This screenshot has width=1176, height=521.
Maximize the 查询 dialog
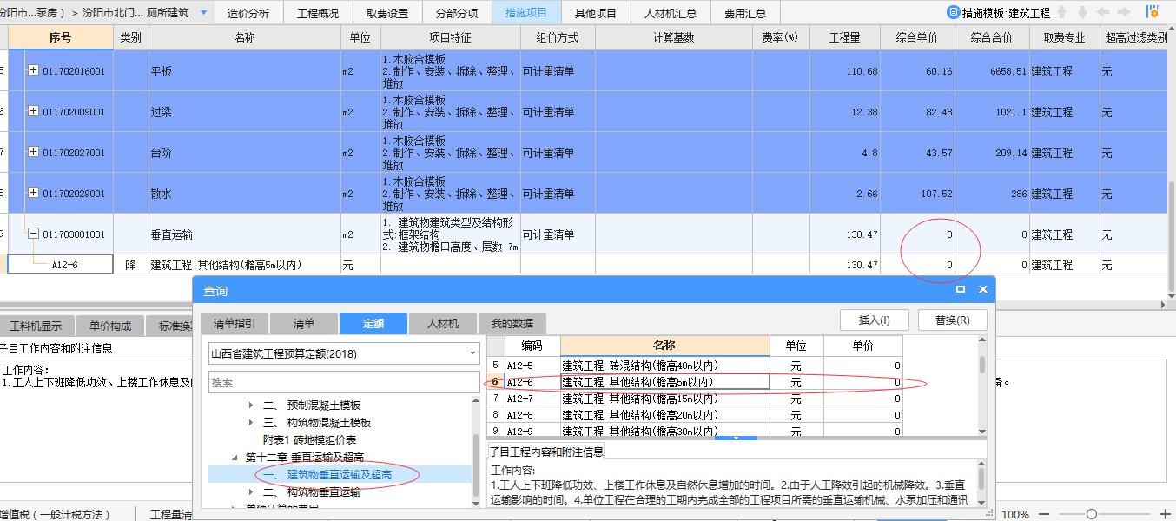961,289
